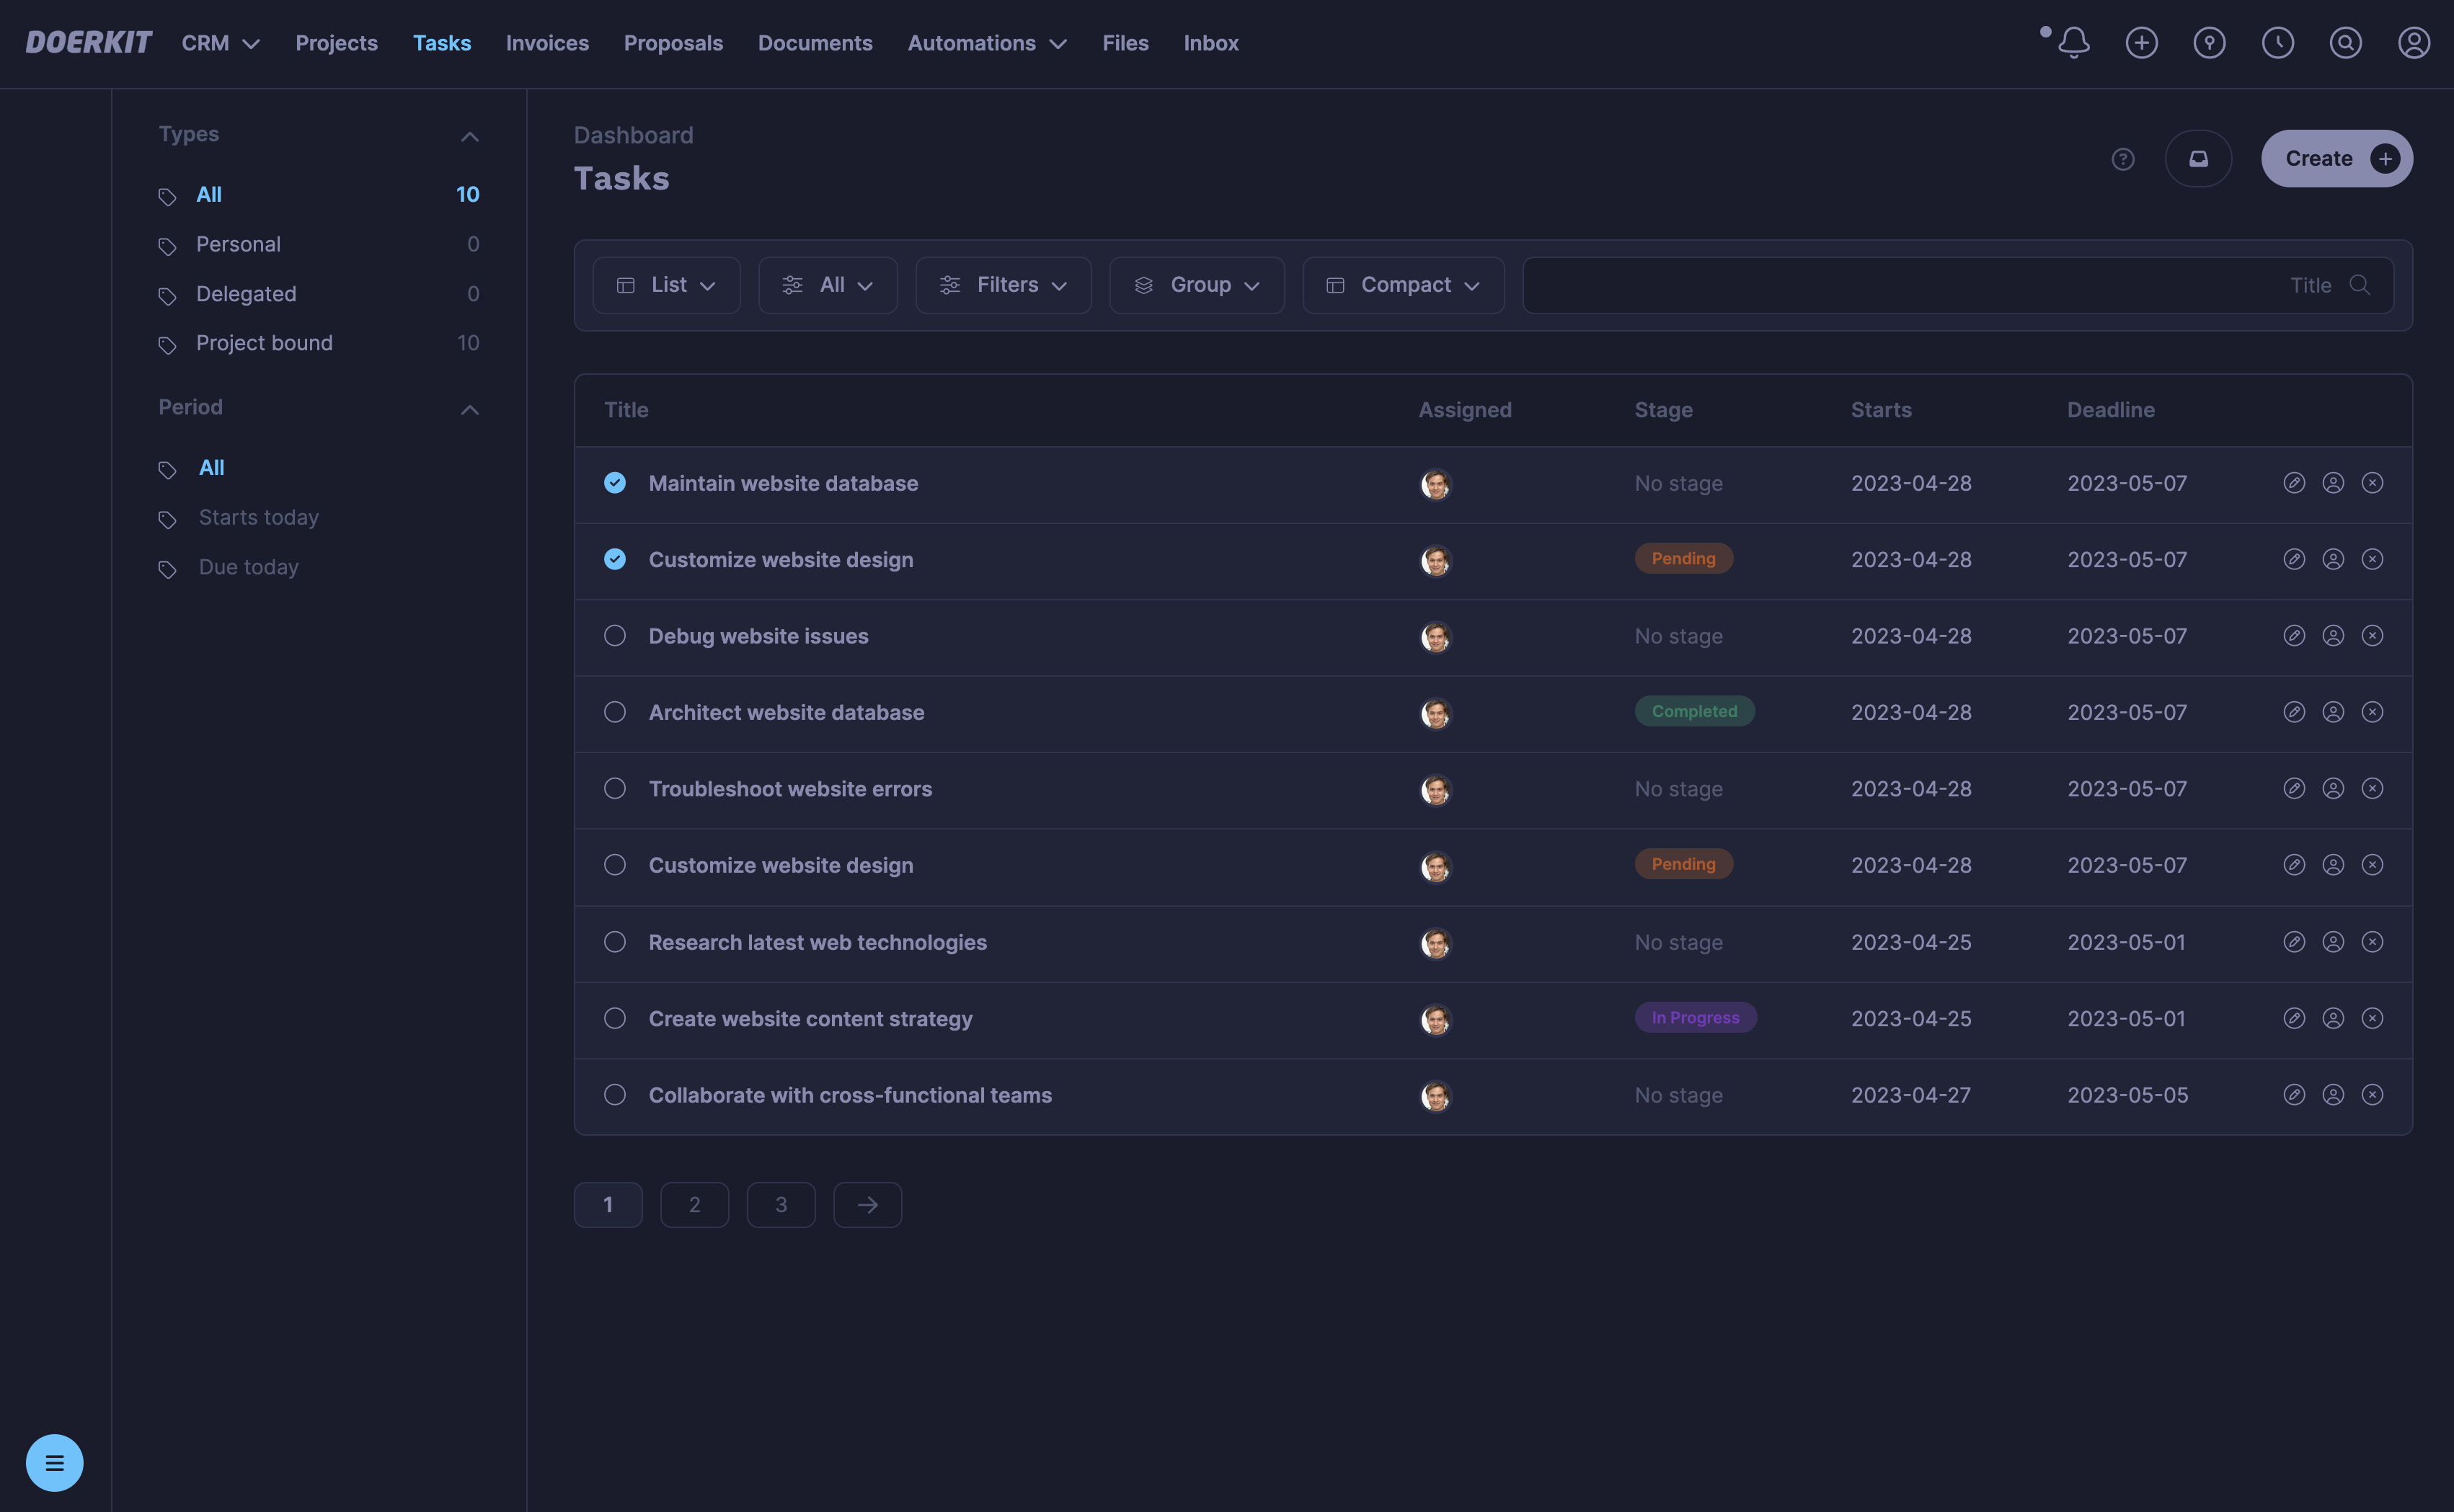Screen dimensions: 2454x1512
Task: Open the archive inbox icon near Create
Action: [x=2198, y=159]
